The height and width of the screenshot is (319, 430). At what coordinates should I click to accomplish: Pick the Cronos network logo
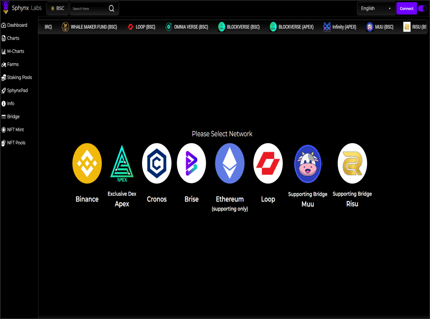(x=157, y=163)
